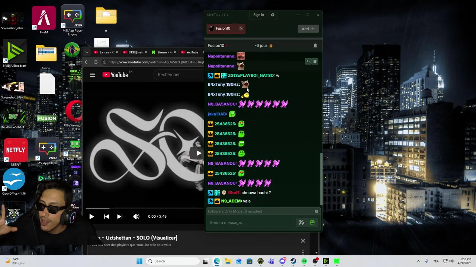Open Spotify from the taskbar

coord(304,261)
